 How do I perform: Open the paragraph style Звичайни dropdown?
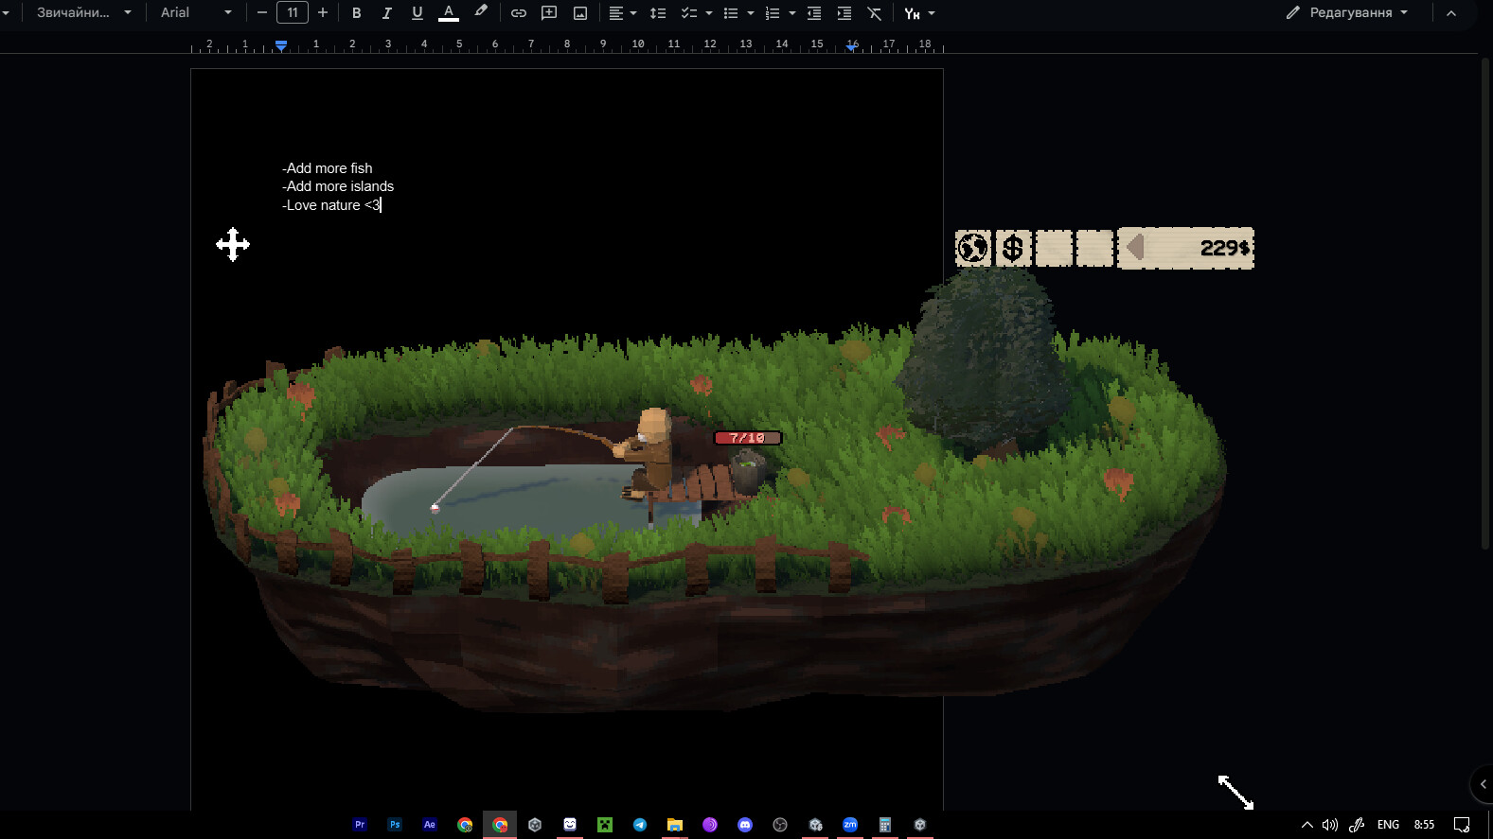pyautogui.click(x=83, y=12)
